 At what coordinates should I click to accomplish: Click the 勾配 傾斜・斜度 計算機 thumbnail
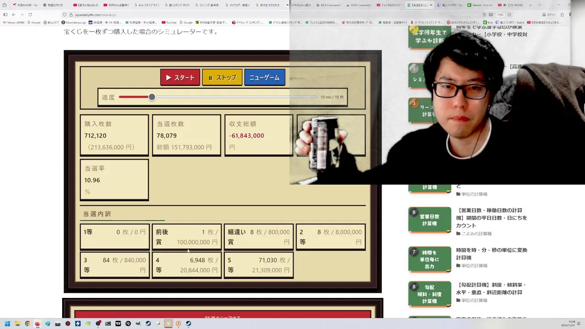click(430, 294)
